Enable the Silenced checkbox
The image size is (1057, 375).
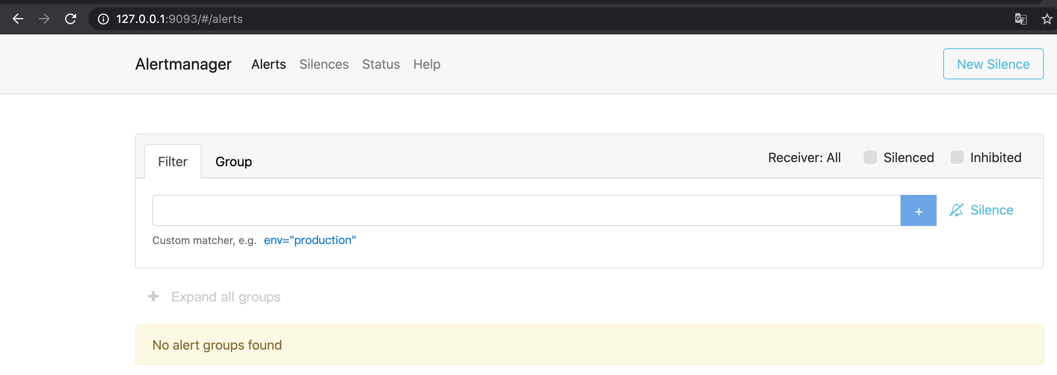pyautogui.click(x=870, y=157)
